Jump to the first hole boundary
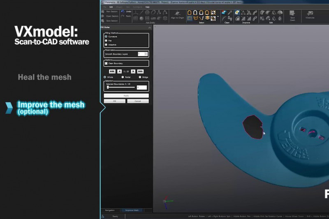 pyautogui.click(x=112, y=71)
